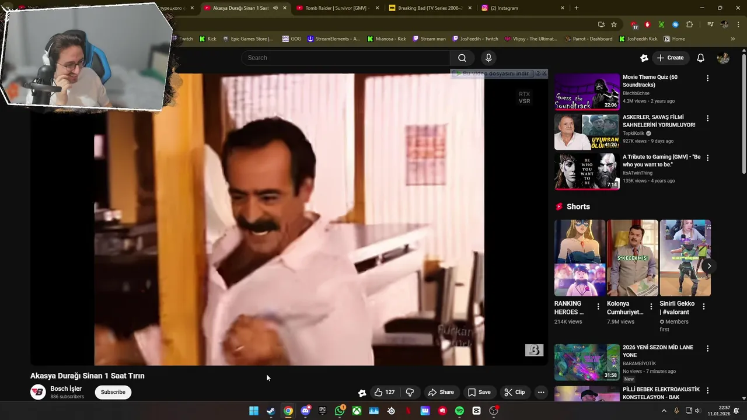Viewport: 747px width, 420px height.
Task: Mute tab audio on Akasya Durağı tab
Action: coord(275,8)
